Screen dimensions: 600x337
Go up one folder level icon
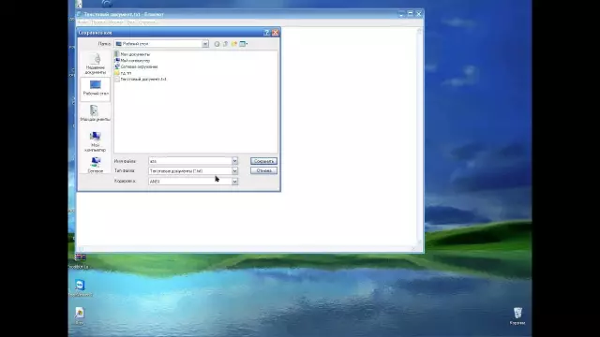click(x=225, y=44)
